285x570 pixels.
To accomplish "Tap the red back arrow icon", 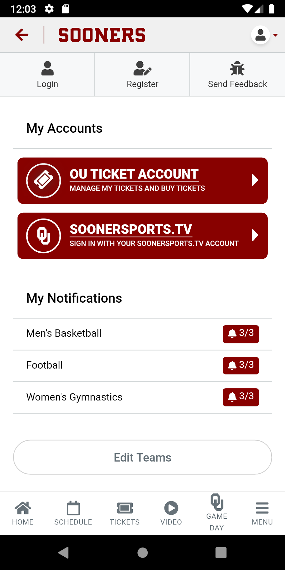I will coord(22,35).
